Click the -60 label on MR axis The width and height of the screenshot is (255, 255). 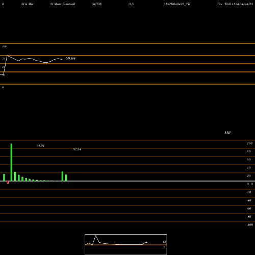tap(249, 209)
